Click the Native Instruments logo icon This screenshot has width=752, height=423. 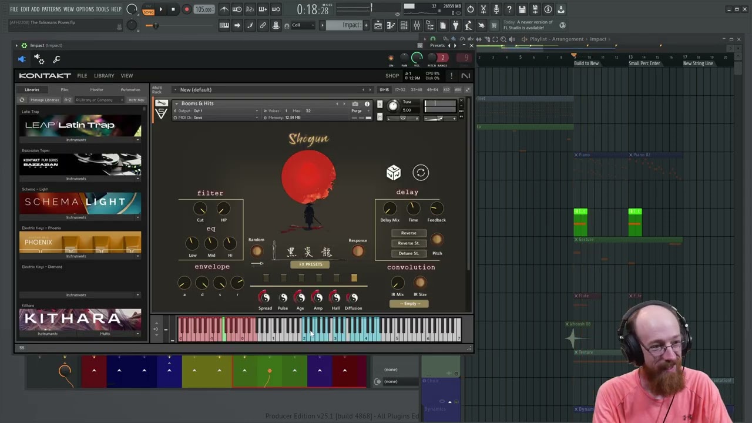coord(465,75)
